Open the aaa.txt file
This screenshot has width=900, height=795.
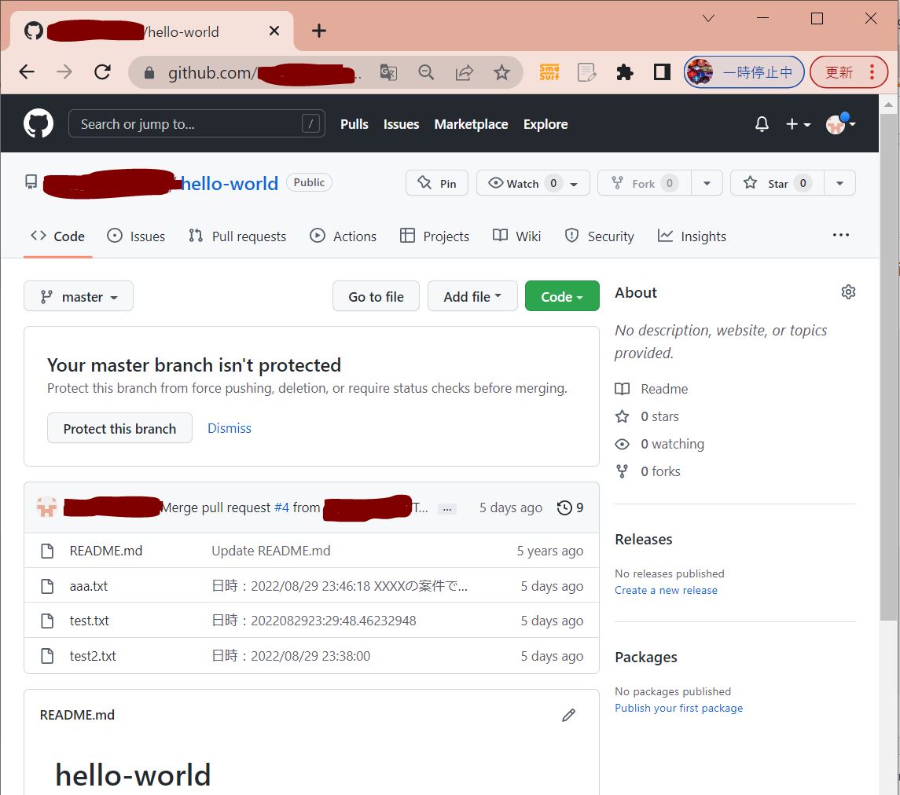(x=89, y=586)
